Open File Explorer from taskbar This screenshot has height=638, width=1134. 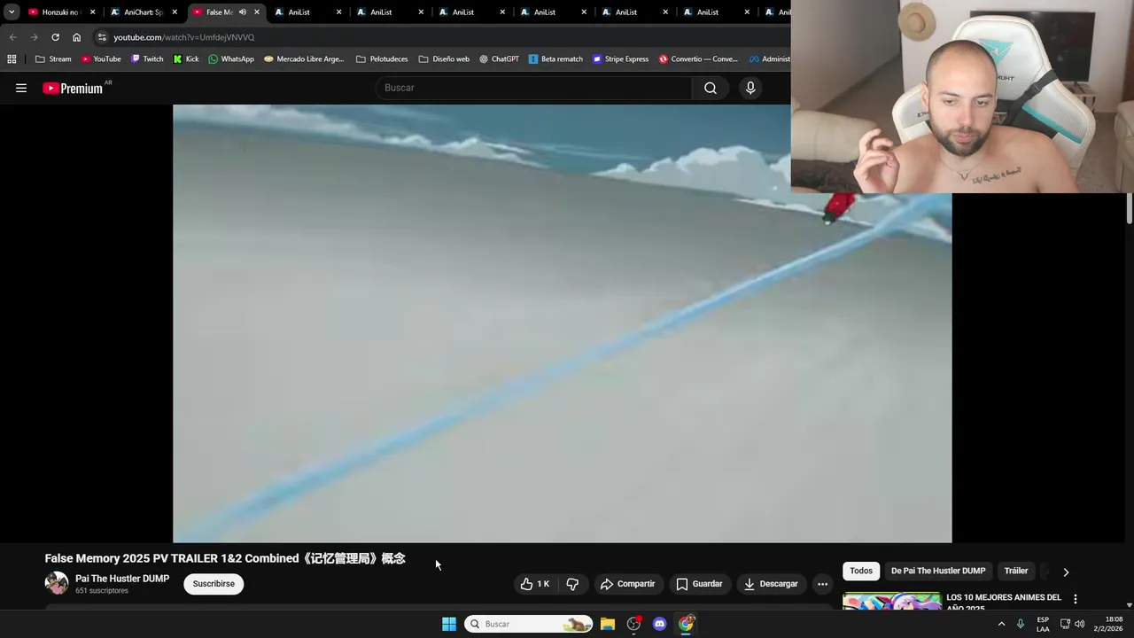tap(608, 624)
